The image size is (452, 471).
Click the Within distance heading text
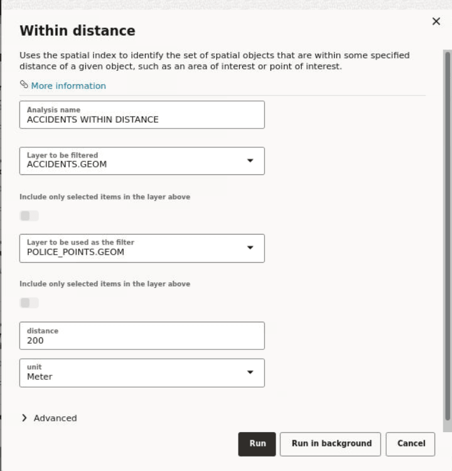[78, 31]
